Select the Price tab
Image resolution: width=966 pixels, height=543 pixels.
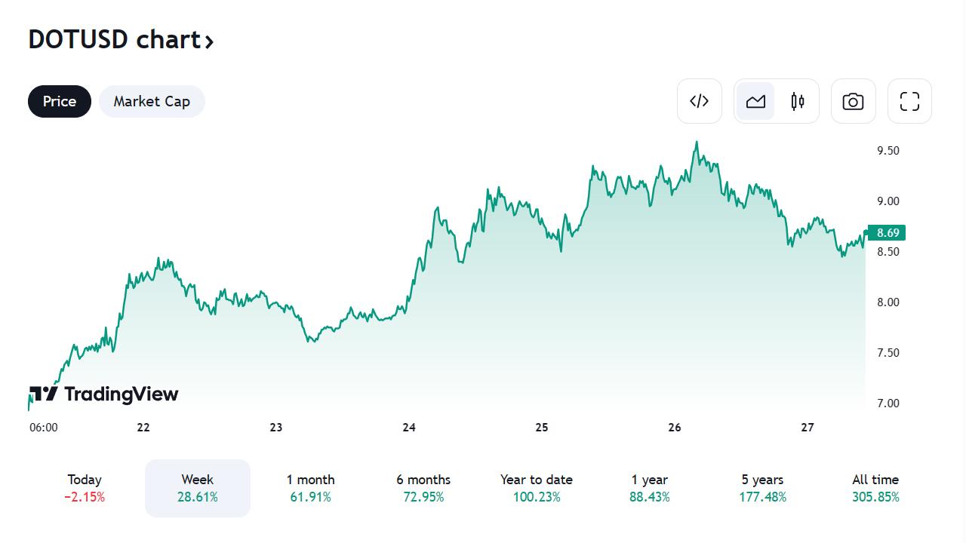click(x=60, y=102)
